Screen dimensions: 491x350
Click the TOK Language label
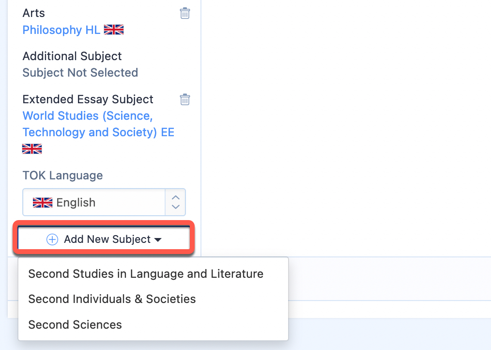(62, 175)
